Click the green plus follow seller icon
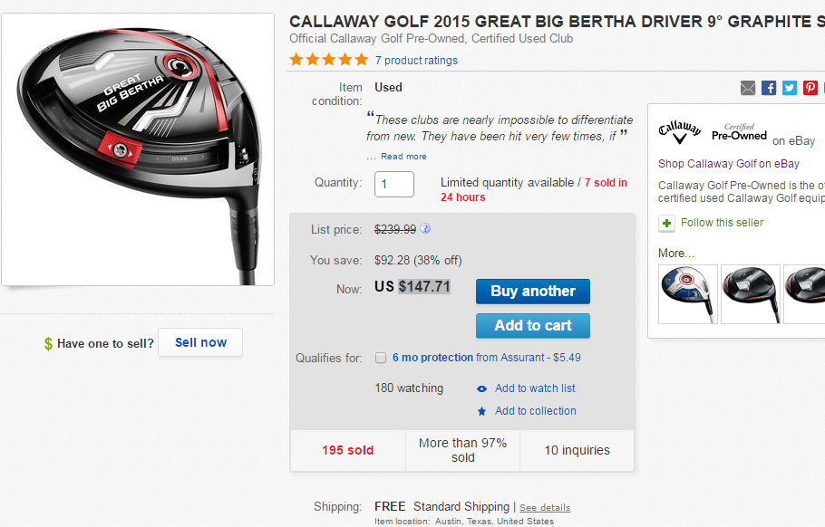 click(x=666, y=223)
